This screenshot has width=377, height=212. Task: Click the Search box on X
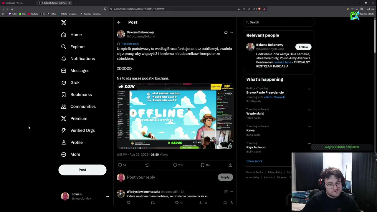[x=279, y=22]
